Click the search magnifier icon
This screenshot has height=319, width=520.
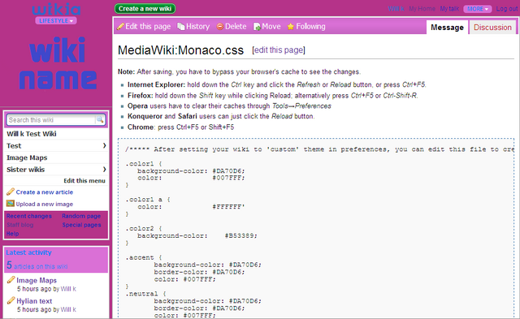click(100, 119)
